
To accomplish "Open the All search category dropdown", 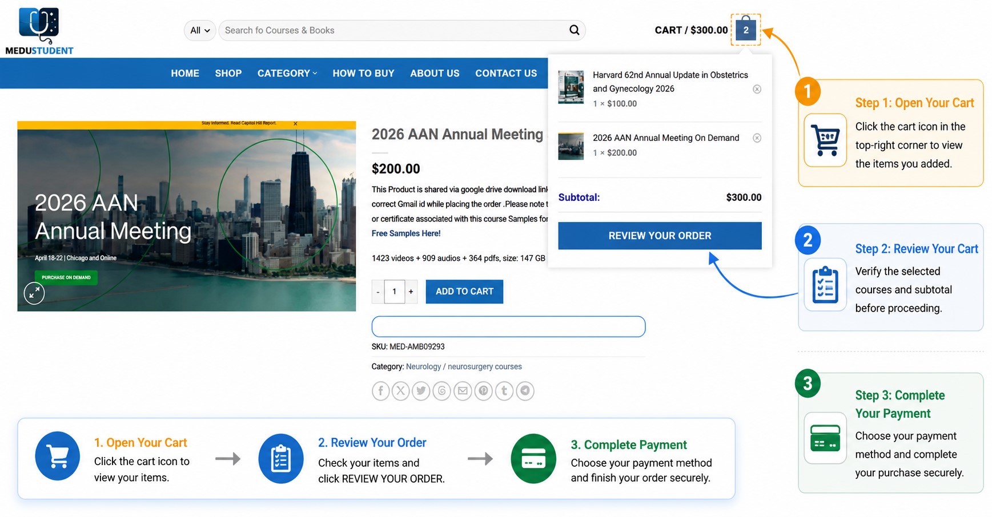I will 200,30.
